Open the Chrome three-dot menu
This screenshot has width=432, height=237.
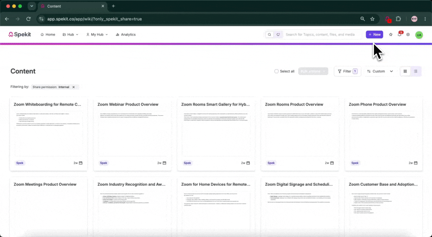point(426,19)
